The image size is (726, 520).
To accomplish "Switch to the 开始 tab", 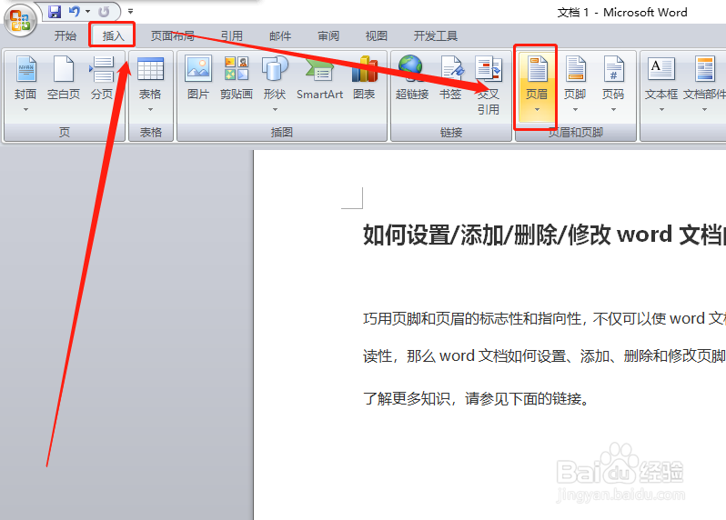I will pyautogui.click(x=66, y=35).
